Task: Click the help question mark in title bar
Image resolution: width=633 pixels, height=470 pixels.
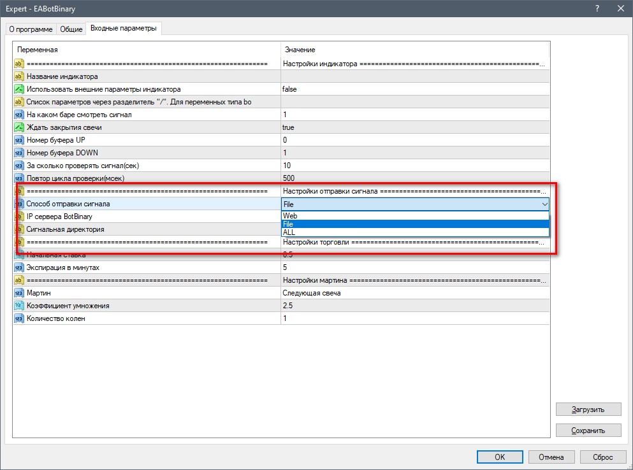Action: click(x=597, y=8)
